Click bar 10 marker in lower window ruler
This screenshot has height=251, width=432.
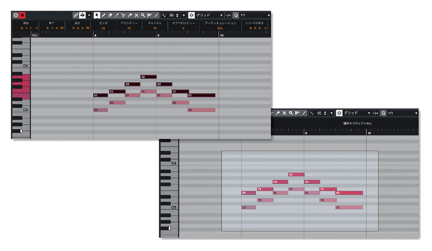pos(369,133)
